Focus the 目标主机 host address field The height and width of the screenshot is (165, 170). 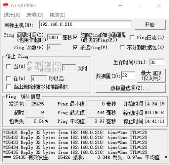click(85, 25)
